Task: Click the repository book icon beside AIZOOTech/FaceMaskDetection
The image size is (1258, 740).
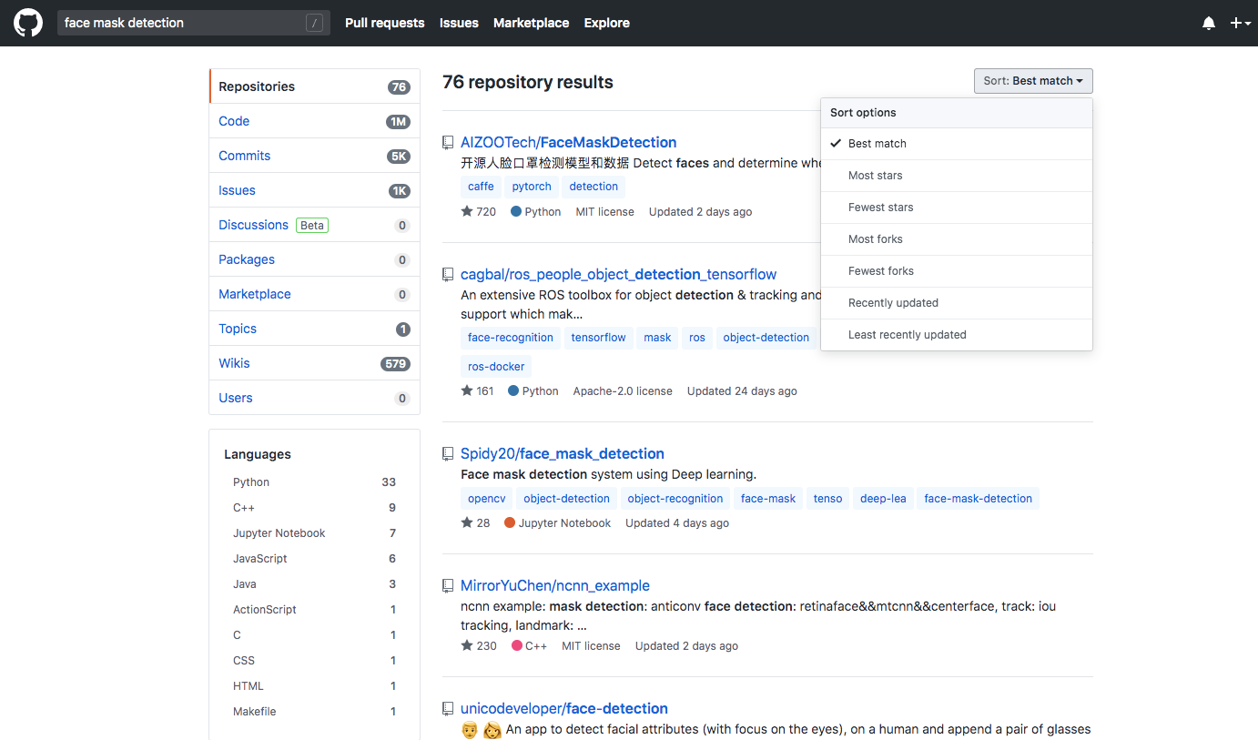Action: [x=447, y=142]
